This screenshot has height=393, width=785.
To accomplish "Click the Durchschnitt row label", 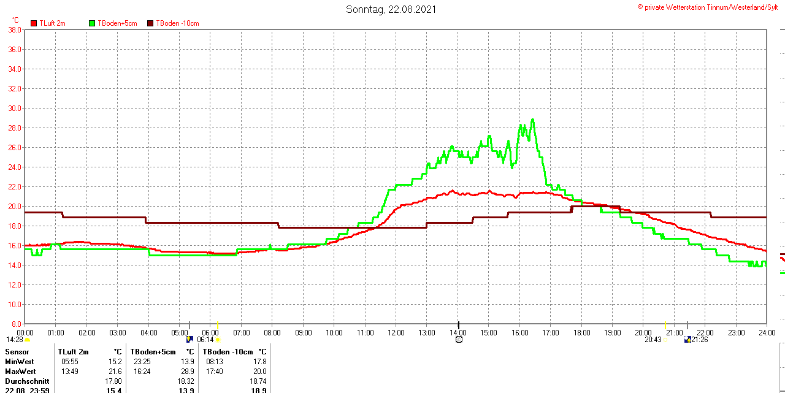I will click(27, 381).
